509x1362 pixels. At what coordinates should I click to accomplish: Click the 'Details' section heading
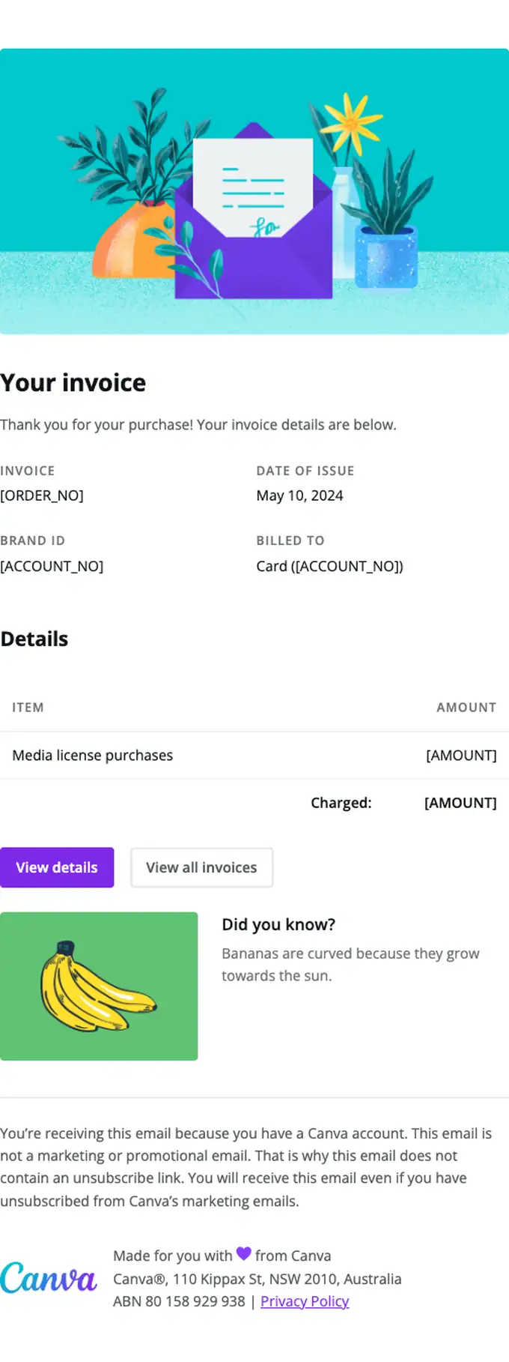point(34,639)
